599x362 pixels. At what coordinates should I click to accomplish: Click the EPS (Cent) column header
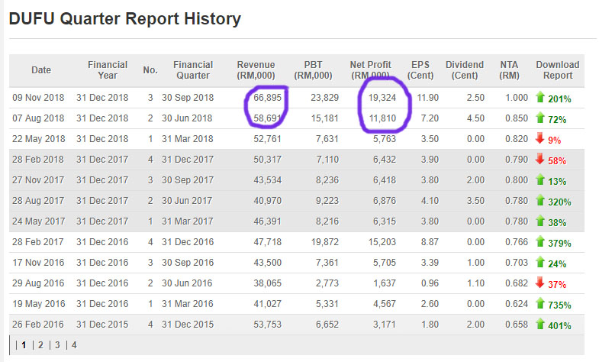pos(420,70)
